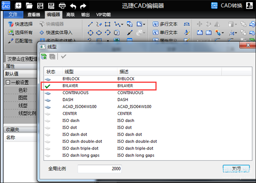Click the set current checkmark icon
The width and height of the screenshot is (256, 183).
tap(64, 56)
